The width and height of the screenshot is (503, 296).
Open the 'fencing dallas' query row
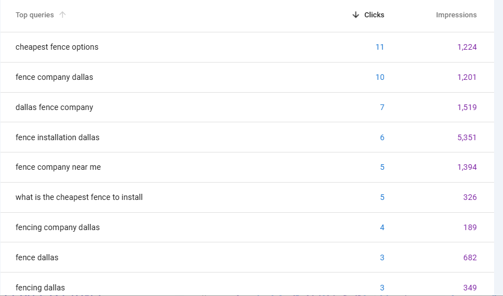(40, 288)
